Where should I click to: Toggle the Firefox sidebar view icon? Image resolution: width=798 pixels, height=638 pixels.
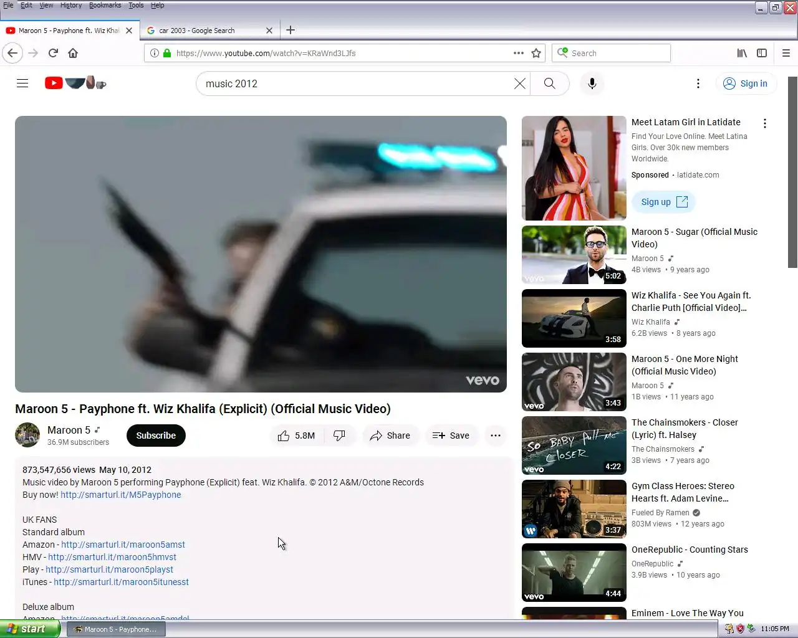coord(762,53)
